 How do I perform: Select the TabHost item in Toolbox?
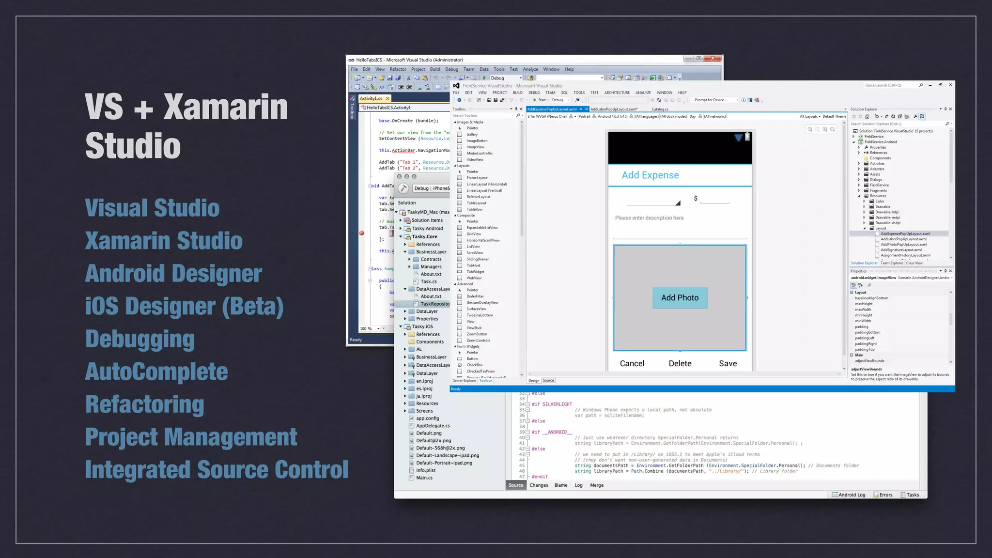[x=473, y=265]
